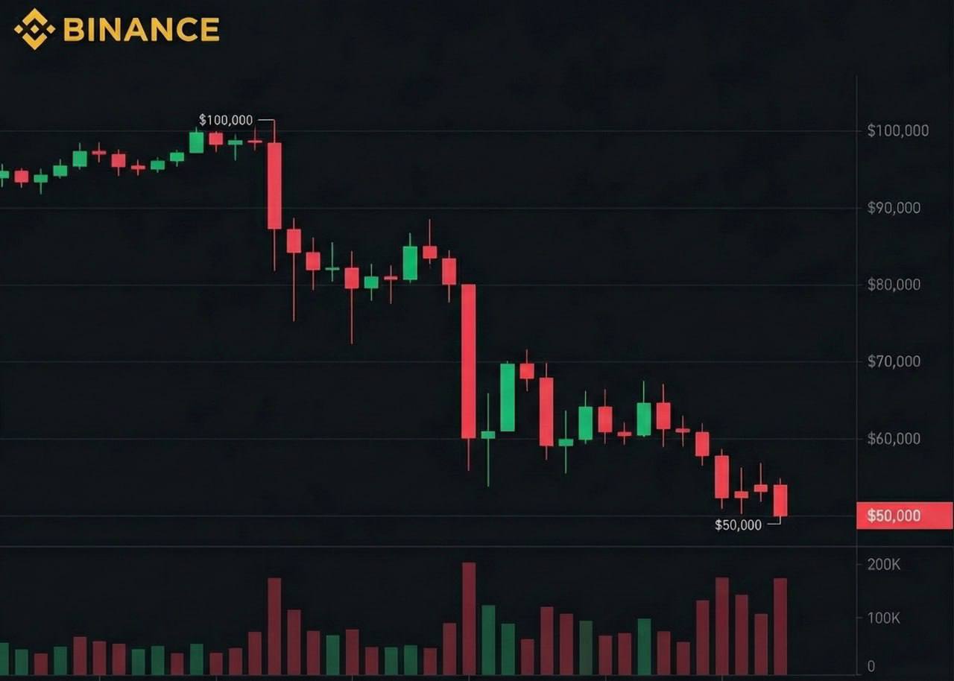
Task: Select the $60,000 price axis label
Action: pos(894,439)
